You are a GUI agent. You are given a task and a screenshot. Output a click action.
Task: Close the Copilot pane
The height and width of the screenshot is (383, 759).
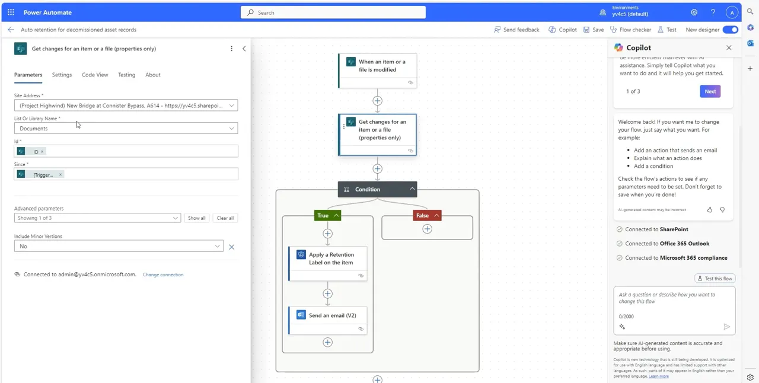tap(729, 47)
